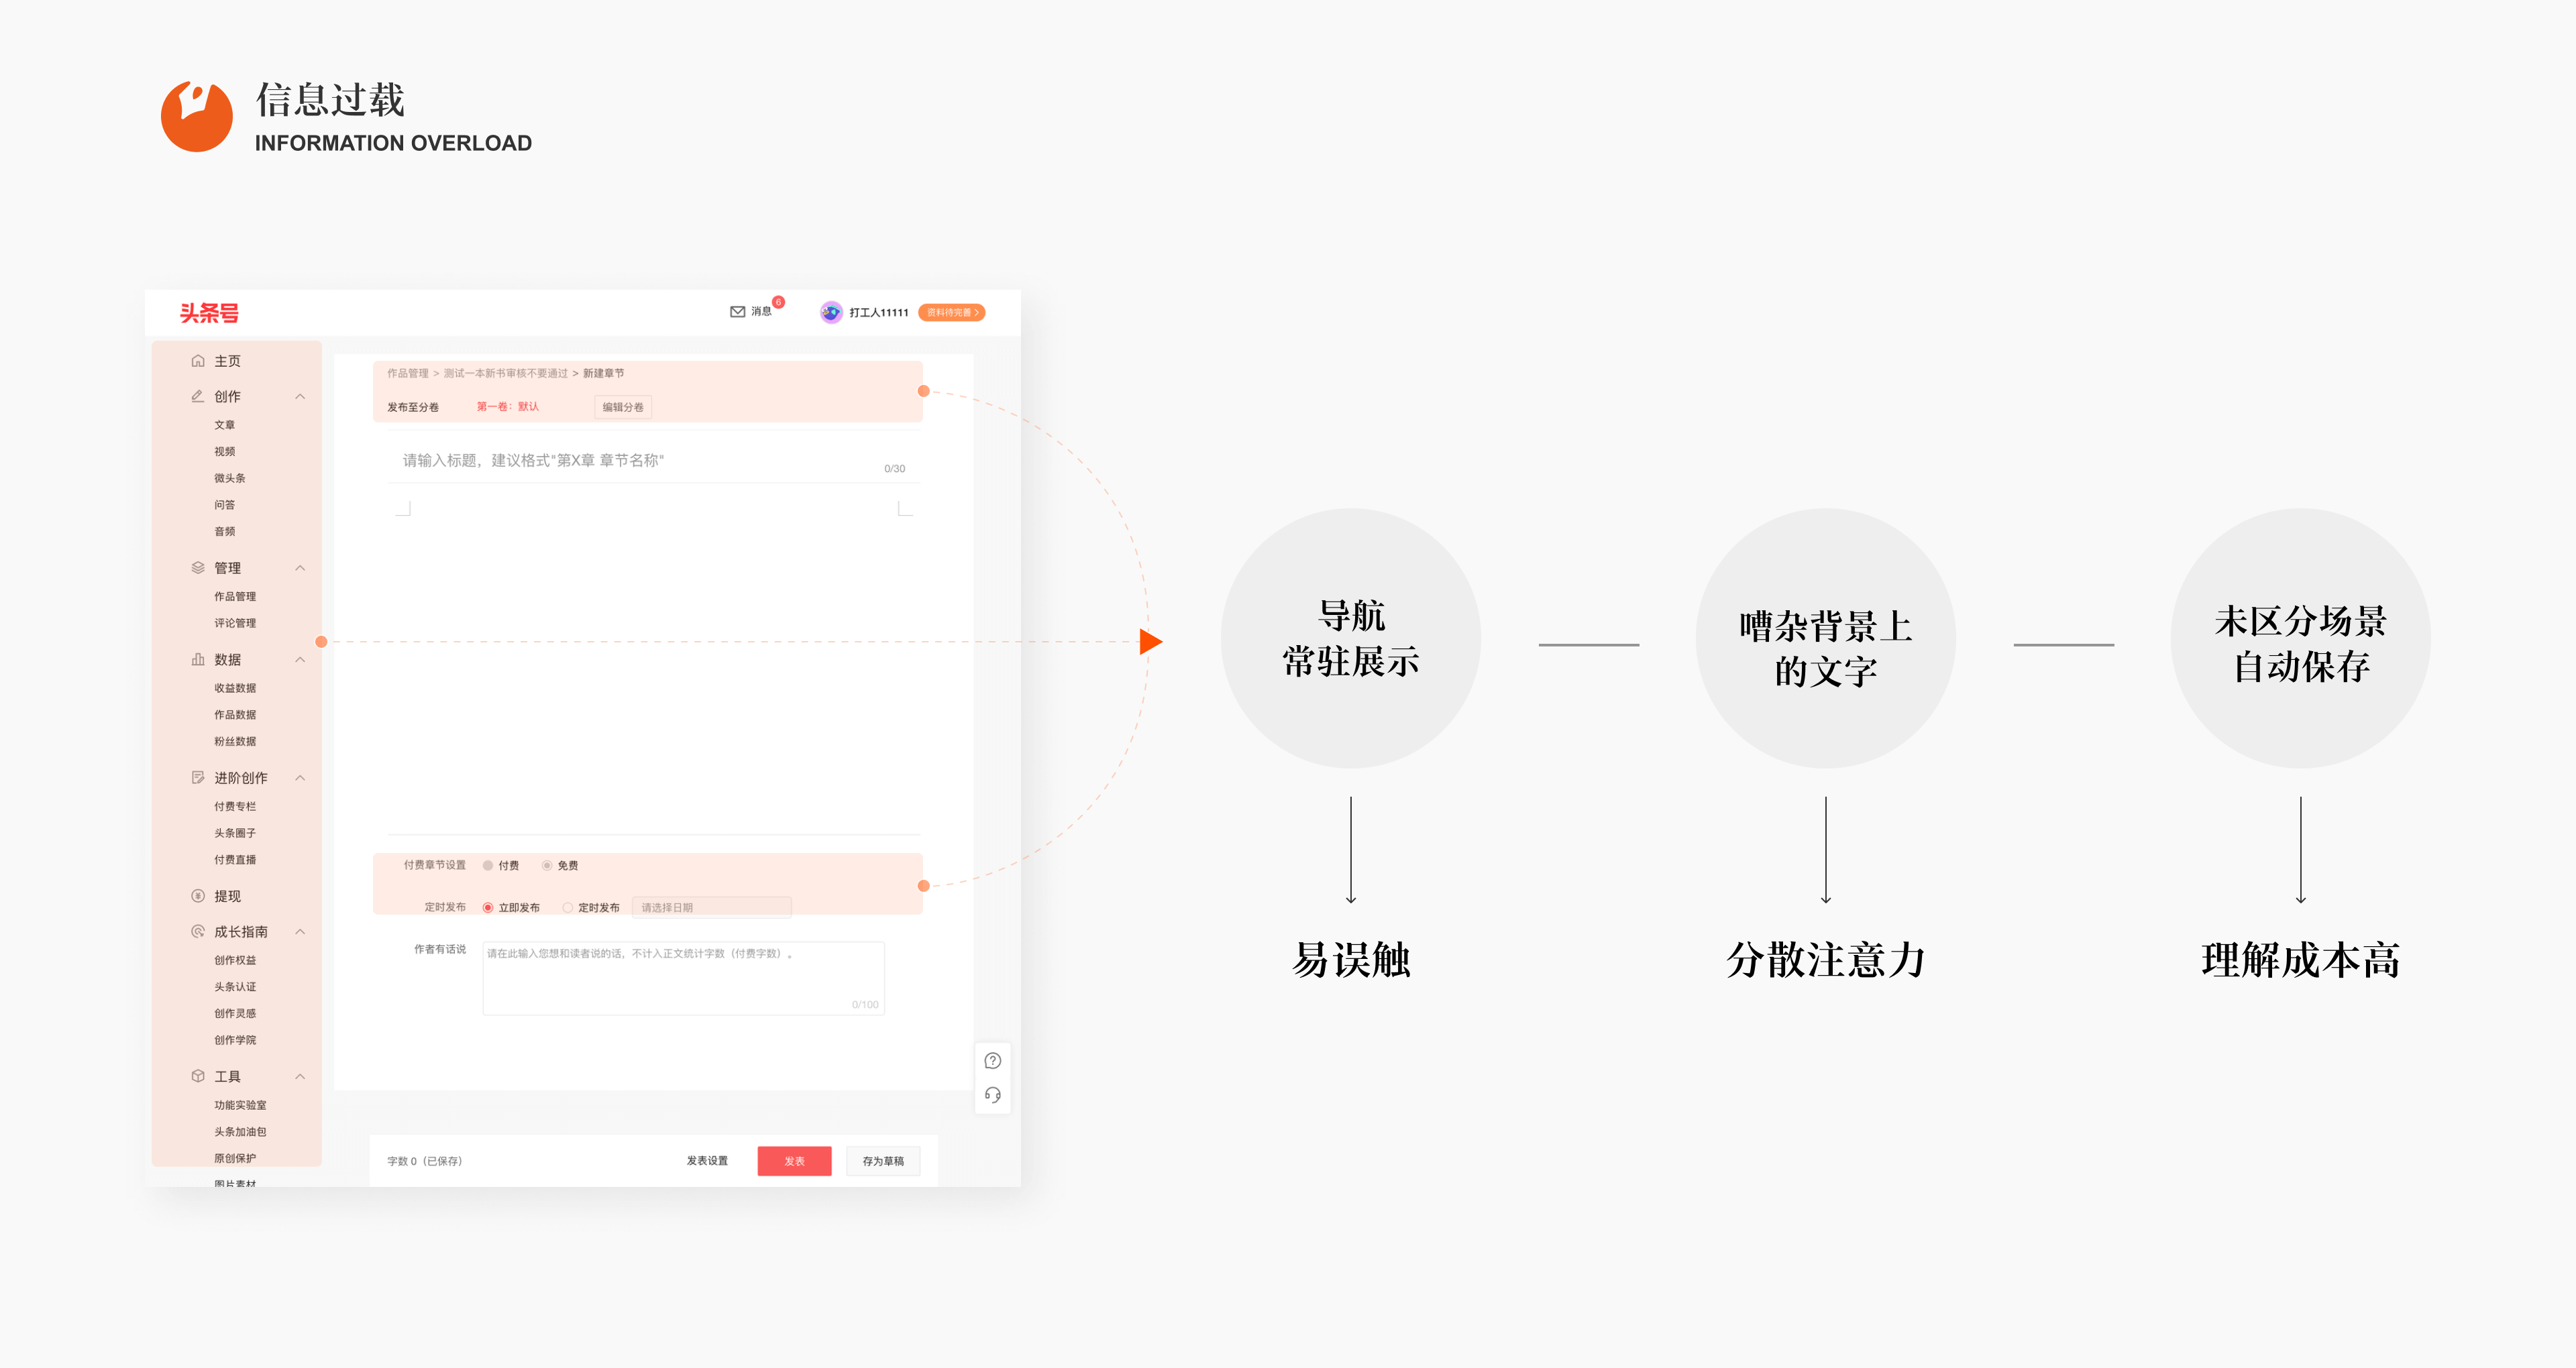The height and width of the screenshot is (1368, 2576).
Task: Open 收益数据 in the sidebar
Action: [235, 688]
